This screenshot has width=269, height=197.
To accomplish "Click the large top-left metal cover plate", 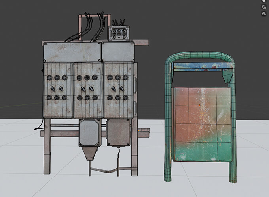I will point(71,52).
